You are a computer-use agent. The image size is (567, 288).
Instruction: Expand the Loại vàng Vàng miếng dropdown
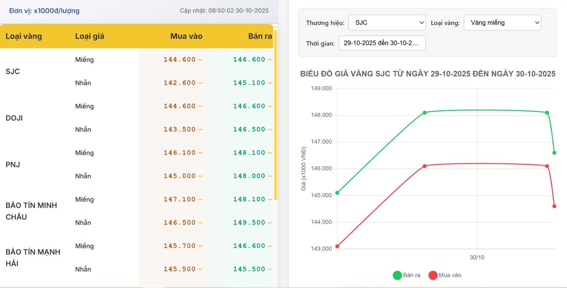coord(502,23)
